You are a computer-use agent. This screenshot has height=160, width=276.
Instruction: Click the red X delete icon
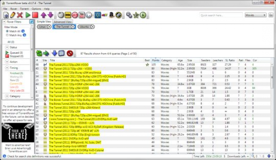(20, 15)
